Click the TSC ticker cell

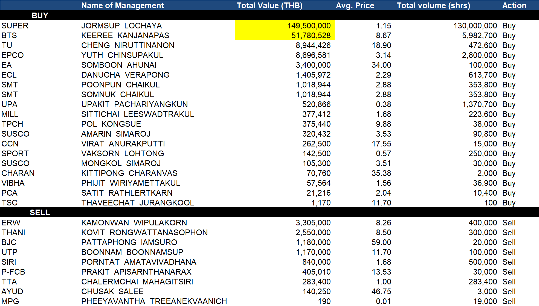[9, 203]
